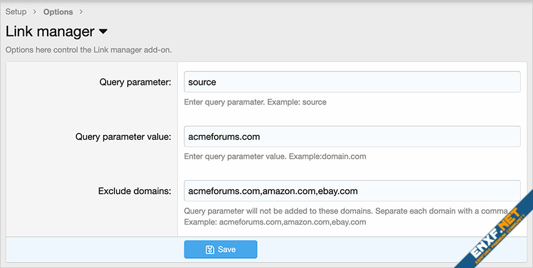Focus the Query parameter input containing source
This screenshot has height=268, width=533.
(x=351, y=82)
